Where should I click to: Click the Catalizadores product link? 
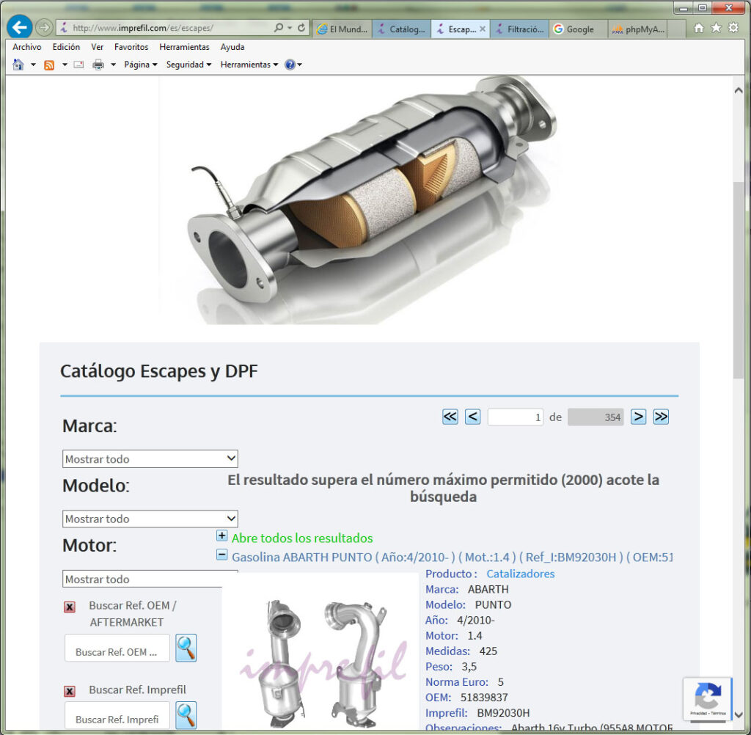click(520, 574)
